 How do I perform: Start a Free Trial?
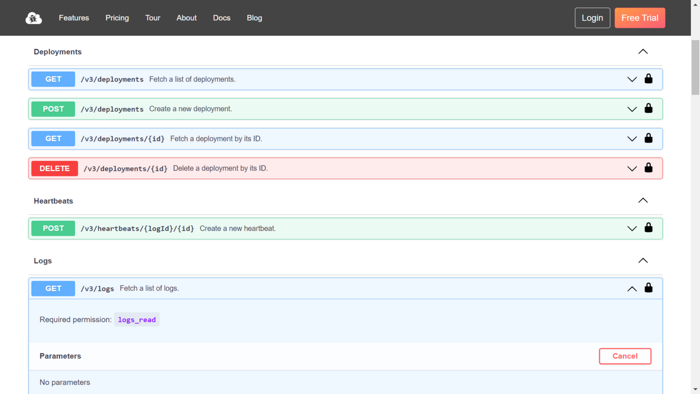(639, 18)
